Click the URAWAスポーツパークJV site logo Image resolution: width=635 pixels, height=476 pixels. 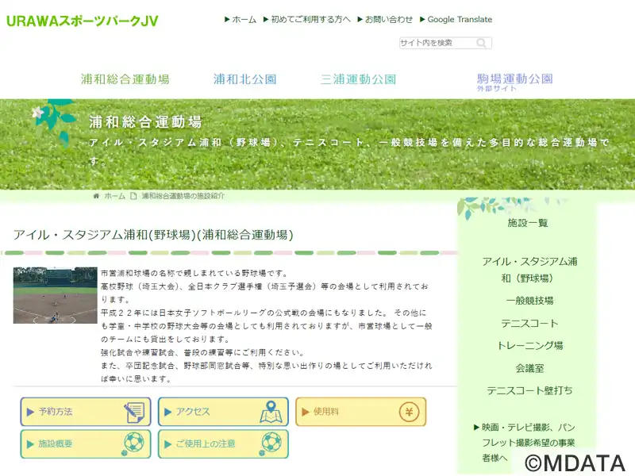pos(82,21)
